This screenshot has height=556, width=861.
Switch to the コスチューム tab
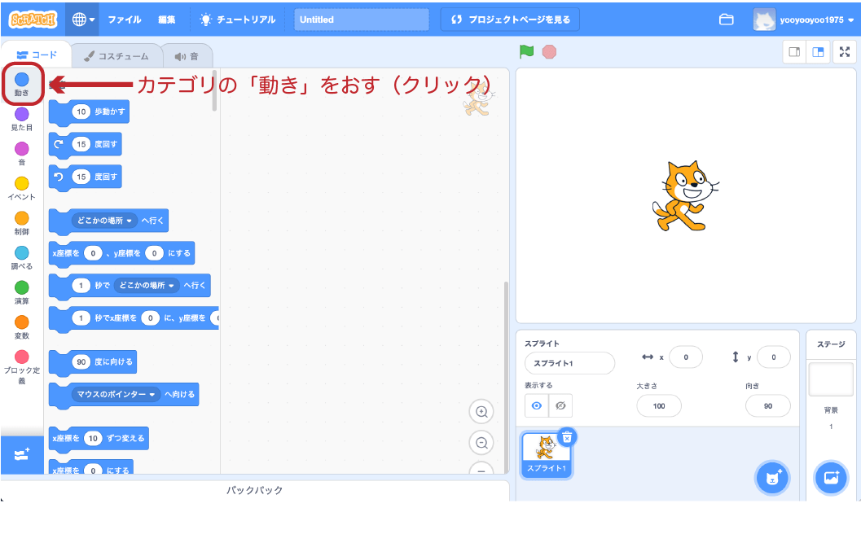pyautogui.click(x=116, y=56)
